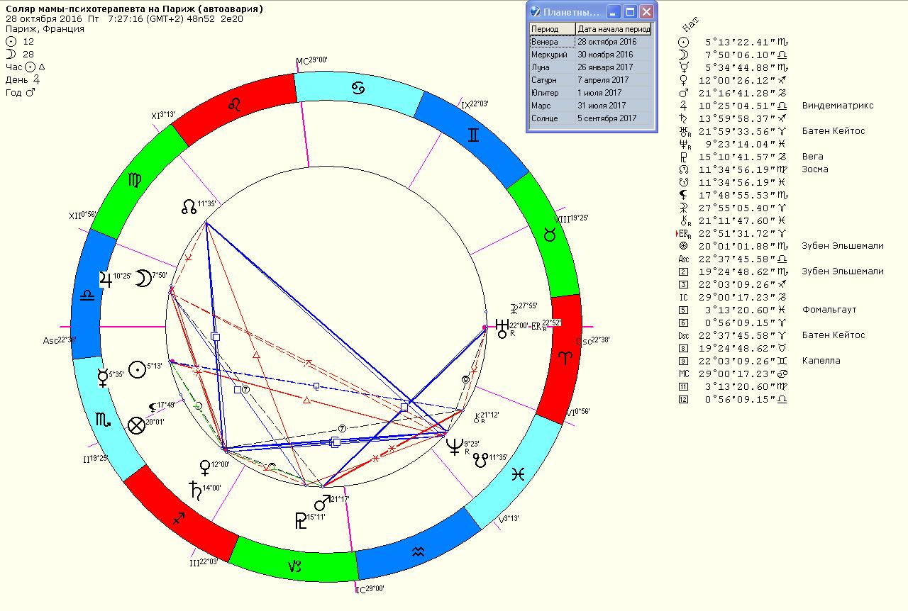Close the planetary periods window

[x=646, y=12]
